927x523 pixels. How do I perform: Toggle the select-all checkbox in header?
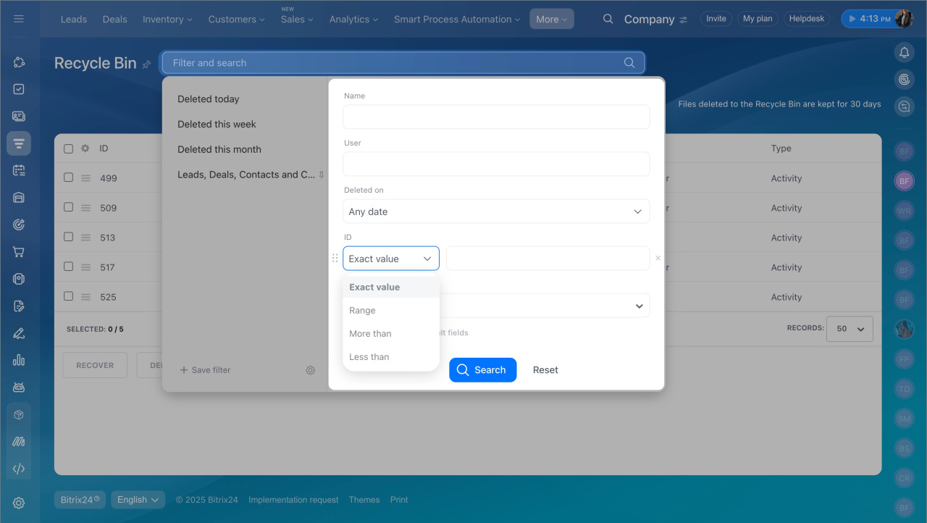click(x=68, y=148)
